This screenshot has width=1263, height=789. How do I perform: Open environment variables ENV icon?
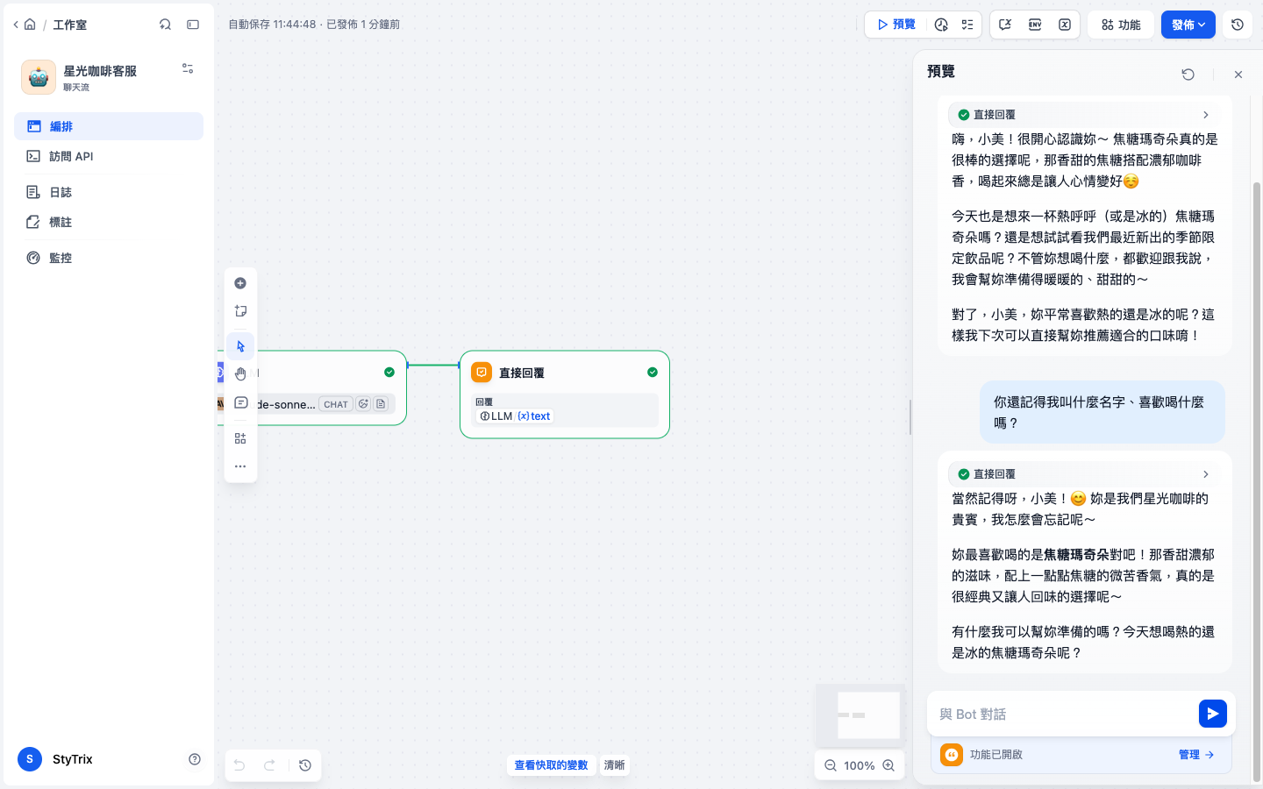[1035, 25]
